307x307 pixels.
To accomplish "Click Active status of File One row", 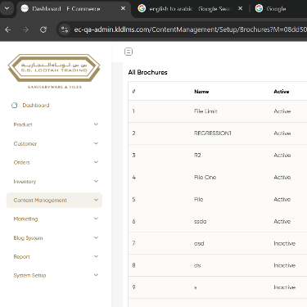I will click(x=282, y=178).
